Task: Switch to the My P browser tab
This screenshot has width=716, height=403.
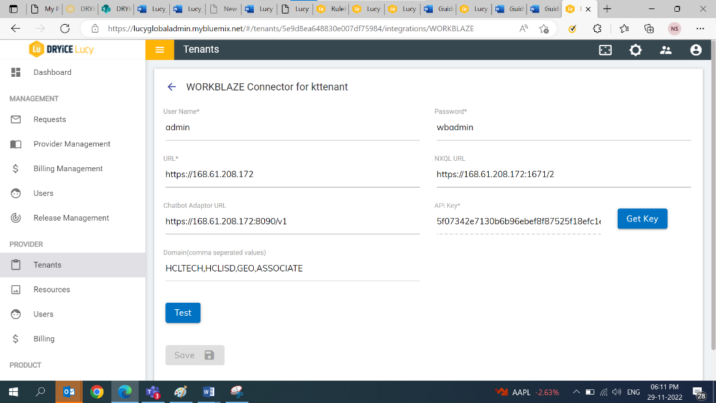Action: click(x=46, y=8)
